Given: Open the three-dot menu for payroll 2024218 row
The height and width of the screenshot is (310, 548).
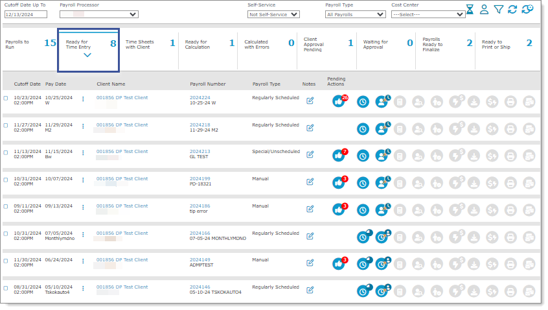Looking at the screenshot, I should tap(83, 126).
